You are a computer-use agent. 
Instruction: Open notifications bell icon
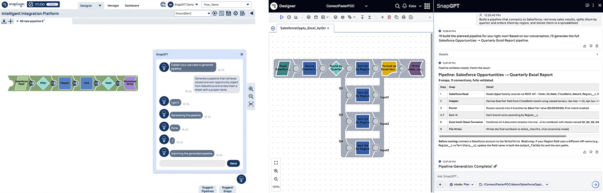pyautogui.click(x=405, y=6)
